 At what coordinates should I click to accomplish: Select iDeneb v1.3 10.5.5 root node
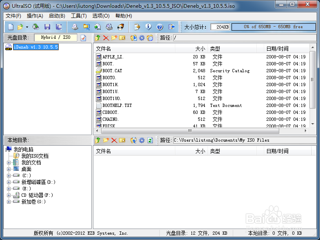[36, 47]
